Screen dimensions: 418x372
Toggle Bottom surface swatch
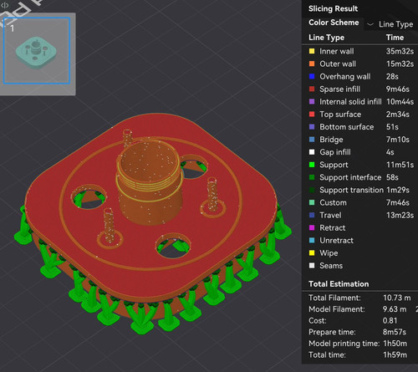(312, 127)
